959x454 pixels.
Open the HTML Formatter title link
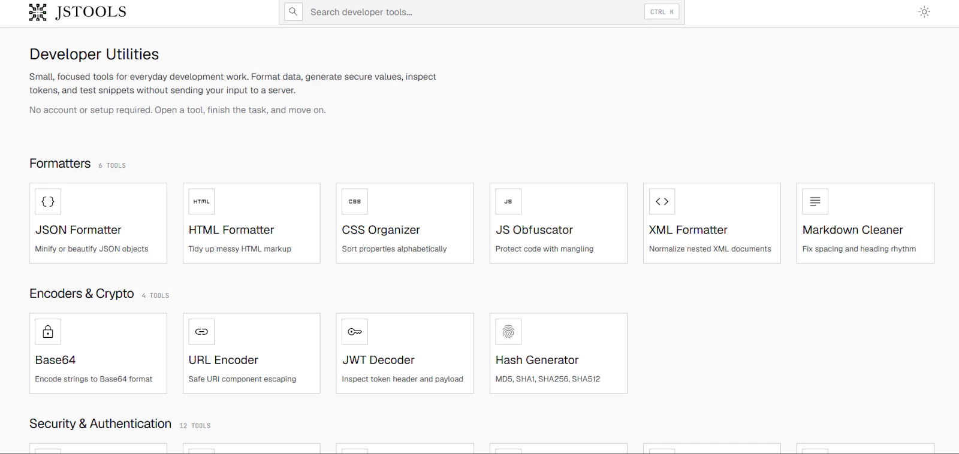coord(231,230)
